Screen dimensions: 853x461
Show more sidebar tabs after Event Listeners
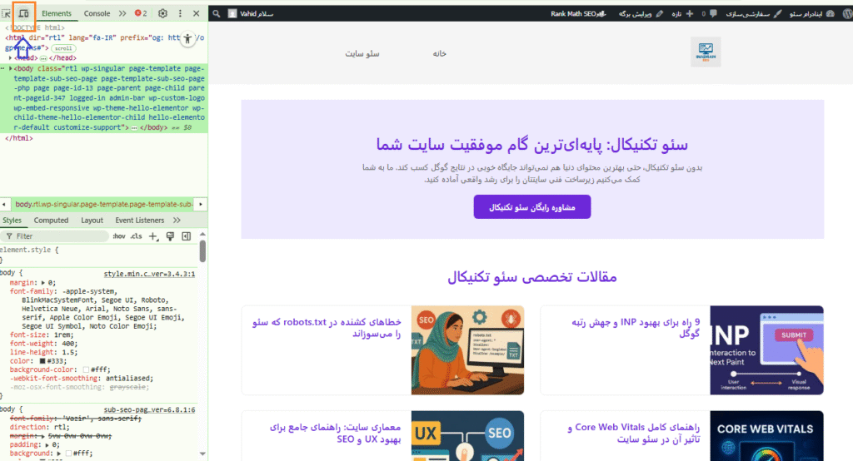pos(177,221)
